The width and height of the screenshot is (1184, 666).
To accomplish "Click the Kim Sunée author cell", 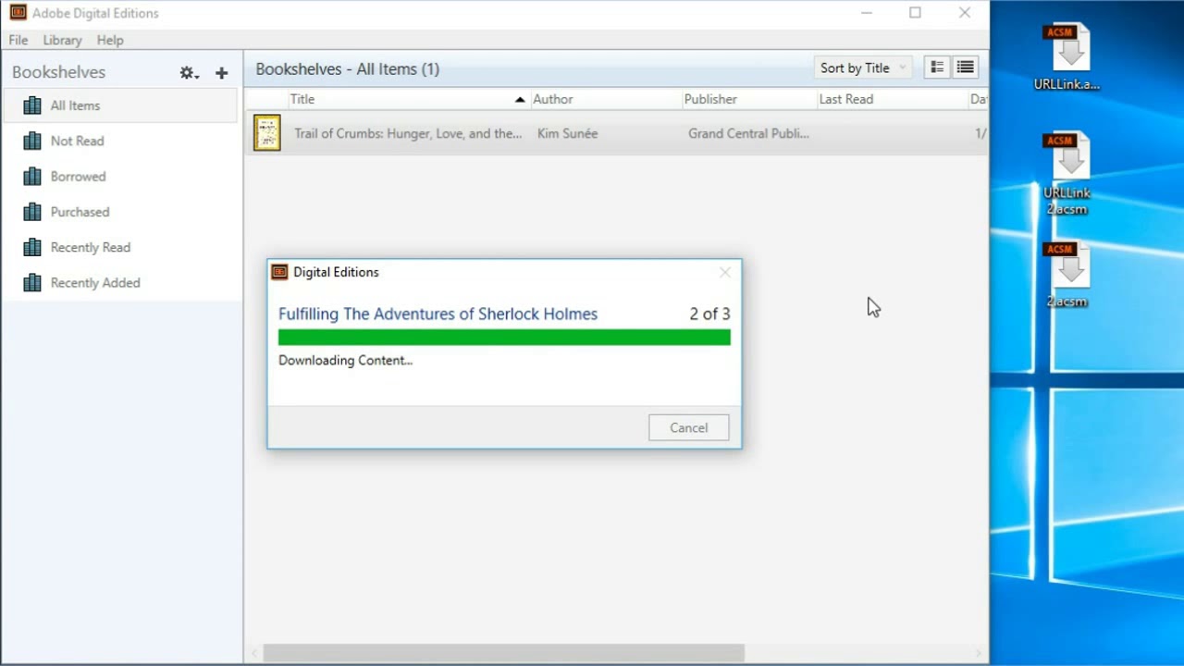I will click(x=567, y=133).
